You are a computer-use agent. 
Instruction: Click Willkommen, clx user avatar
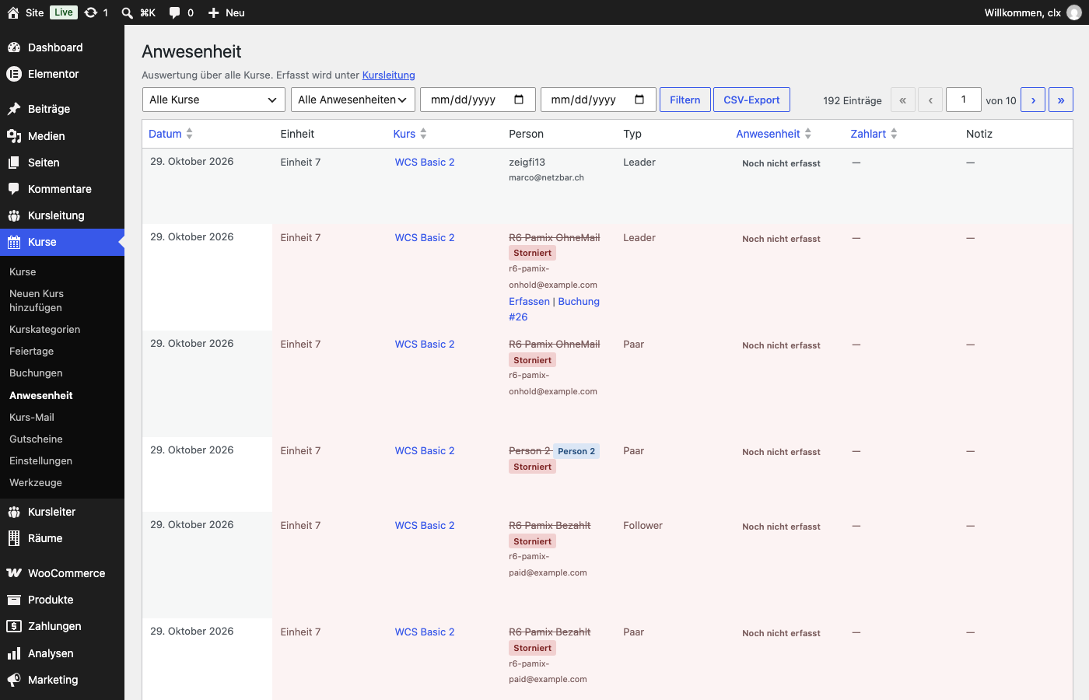(1074, 12)
